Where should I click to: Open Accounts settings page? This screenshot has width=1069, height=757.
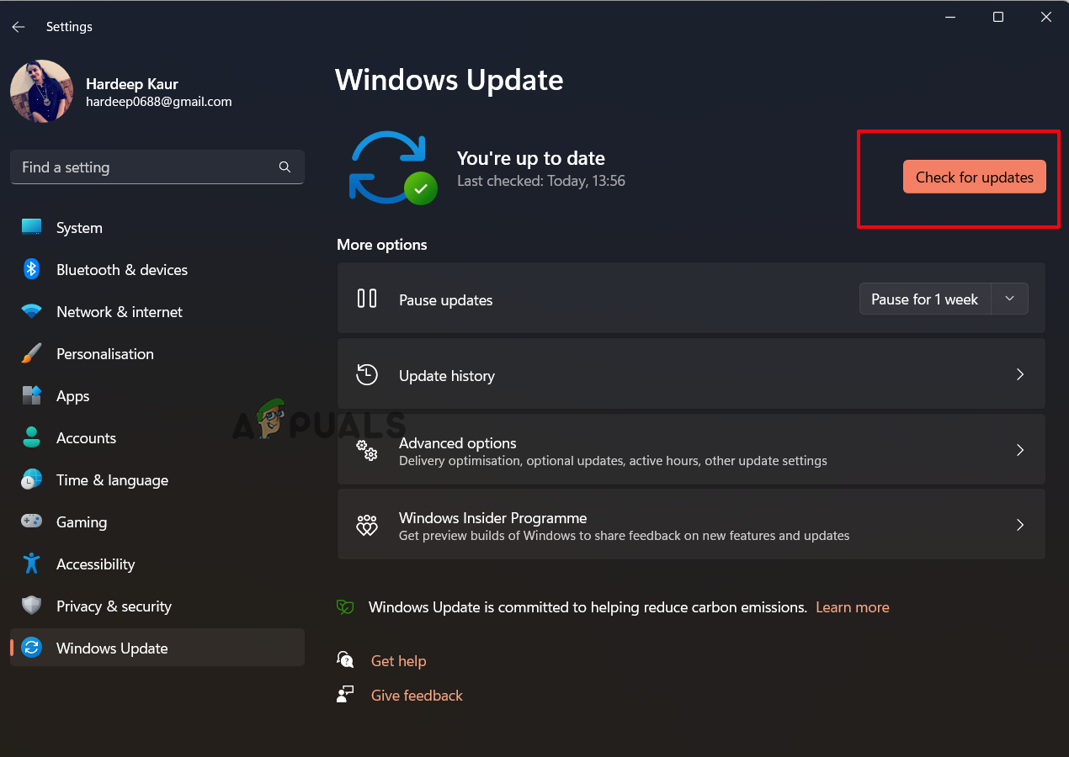coord(86,438)
